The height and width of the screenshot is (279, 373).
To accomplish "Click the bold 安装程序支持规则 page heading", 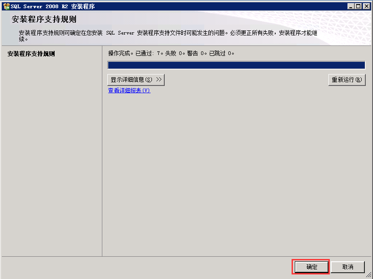I will tap(44, 20).
